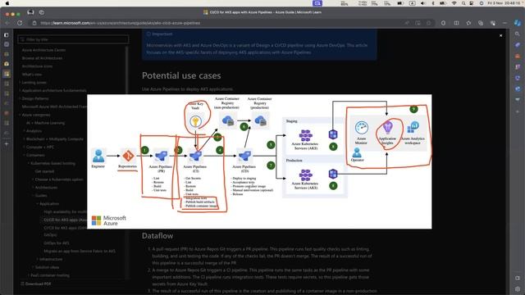This screenshot has height=295, width=525.
Task: Close the enlarged diagram lightbox
Action: (501, 35)
